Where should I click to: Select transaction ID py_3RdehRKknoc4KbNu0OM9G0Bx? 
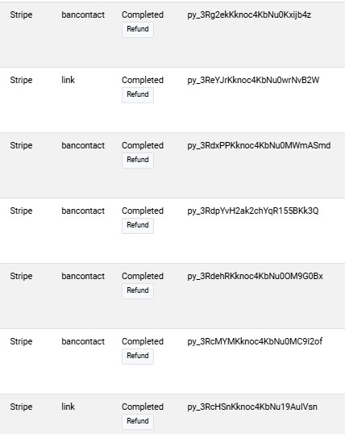tap(255, 276)
